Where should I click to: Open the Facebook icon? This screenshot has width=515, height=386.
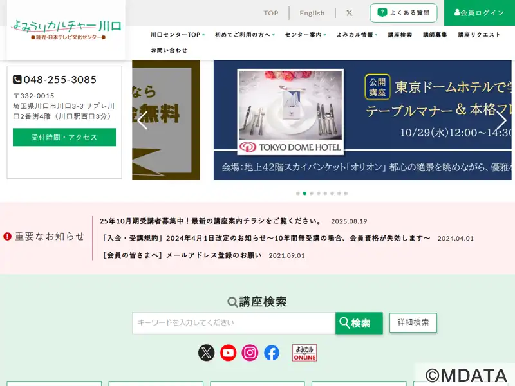[272, 353]
